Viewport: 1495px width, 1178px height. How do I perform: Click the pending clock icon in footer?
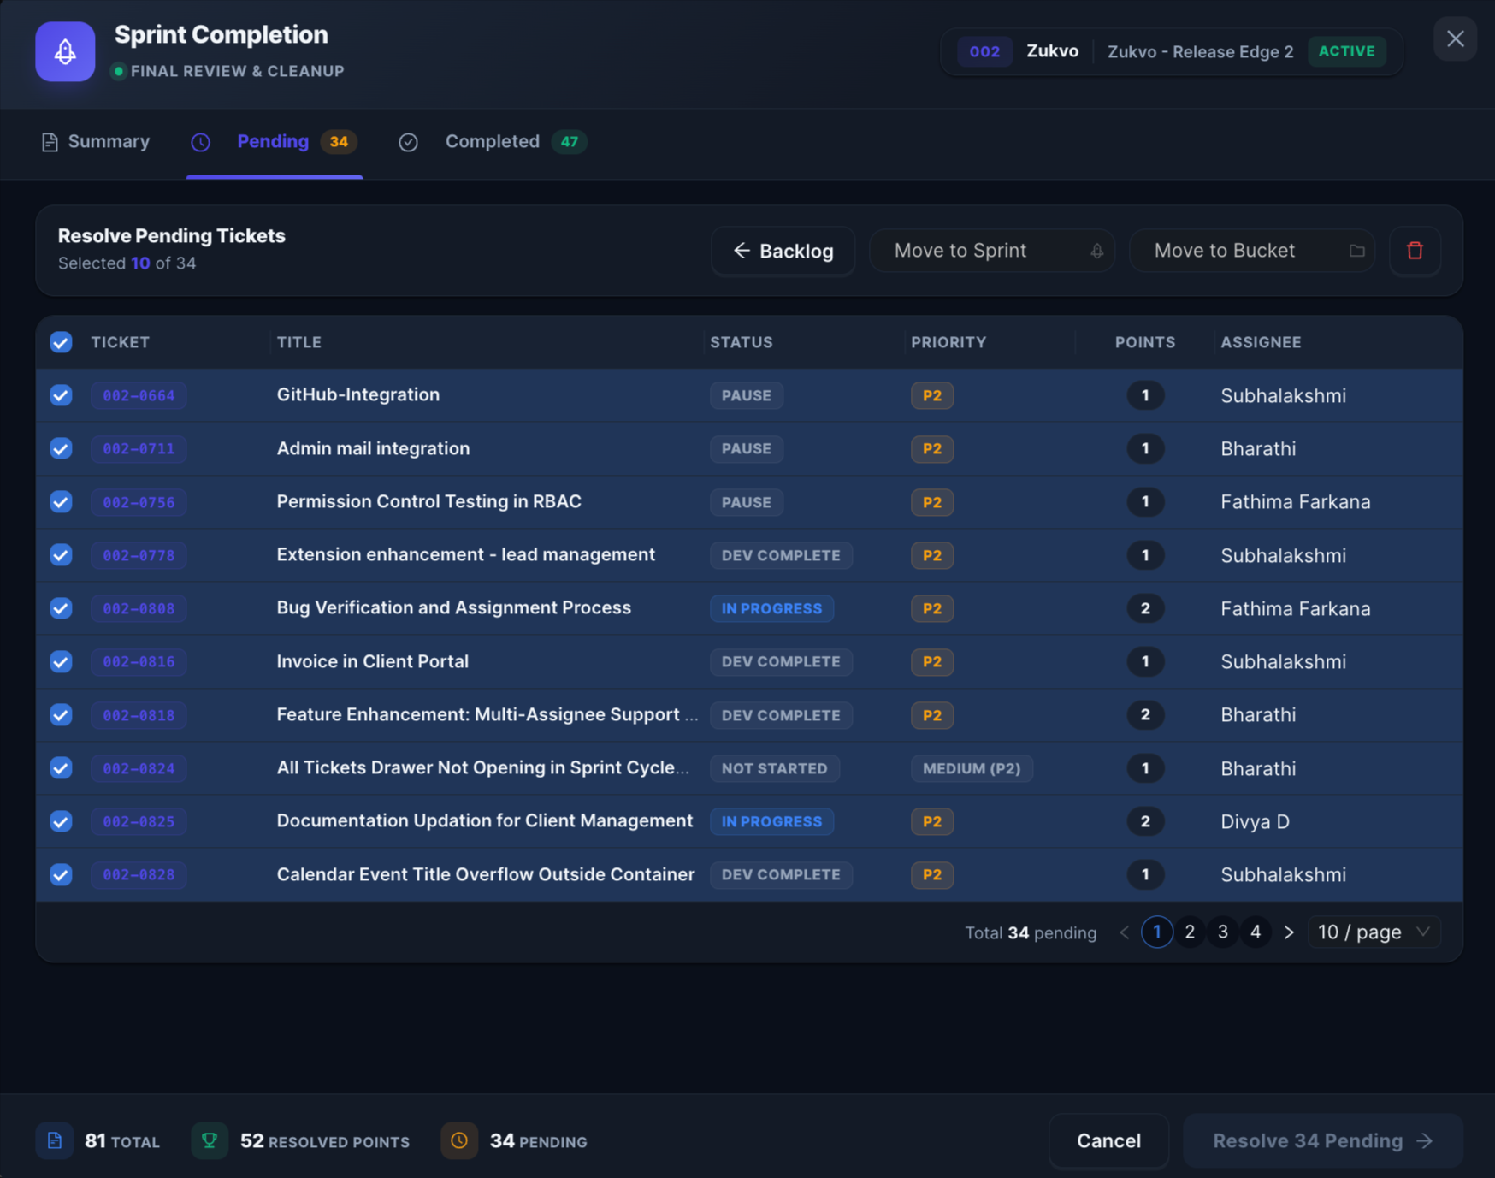[459, 1140]
